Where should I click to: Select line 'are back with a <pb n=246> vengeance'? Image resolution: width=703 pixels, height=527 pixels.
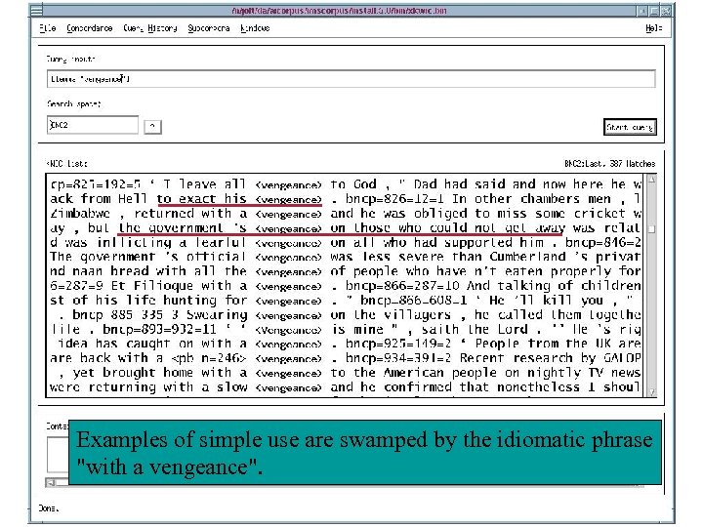[346, 358]
